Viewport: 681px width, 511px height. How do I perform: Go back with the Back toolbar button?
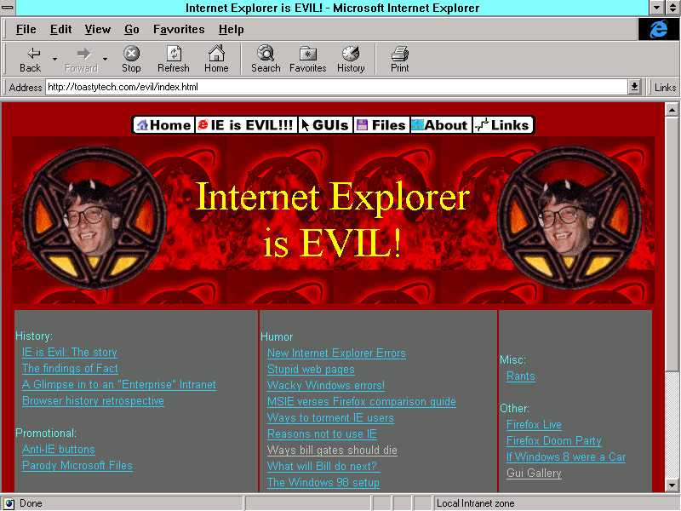30,59
